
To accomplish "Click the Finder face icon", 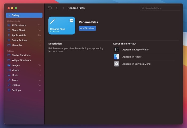I will coord(116,57).
